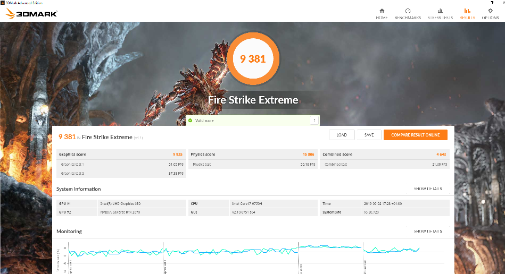
Task: Click the question mark help button
Action: (x=314, y=121)
